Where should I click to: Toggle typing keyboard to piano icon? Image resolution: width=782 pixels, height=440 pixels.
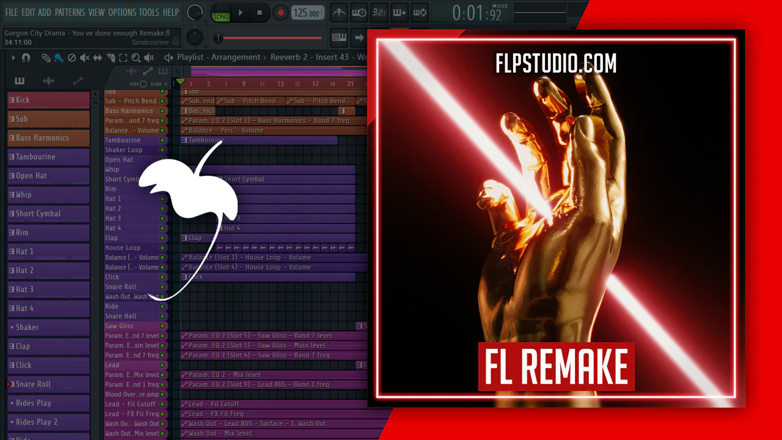339,37
